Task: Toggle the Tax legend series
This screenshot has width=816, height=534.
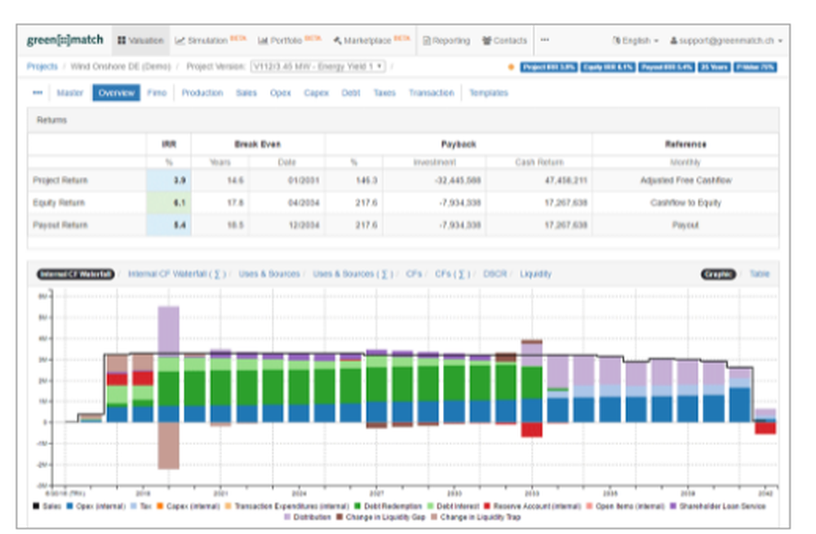Action: (140, 506)
